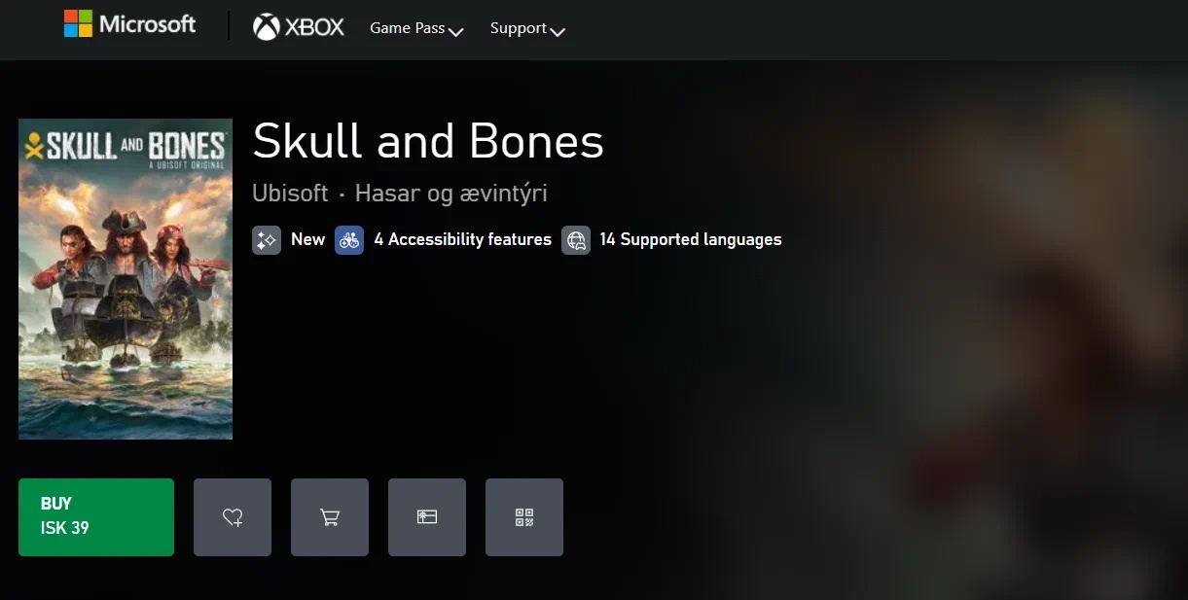Click the Skull and Bones title heading
Screen dimensions: 1188x600
(428, 142)
